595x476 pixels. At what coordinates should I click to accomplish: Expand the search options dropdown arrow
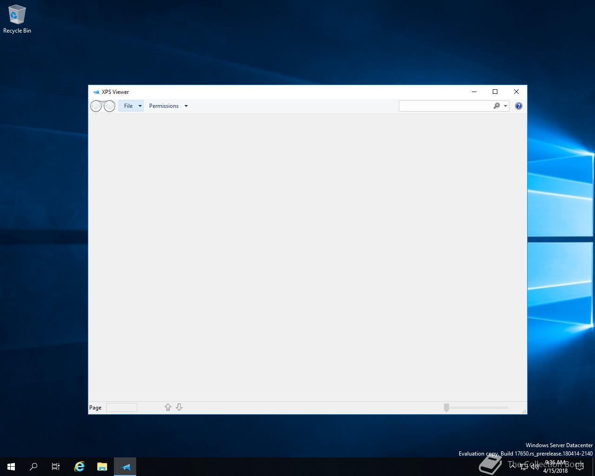pyautogui.click(x=505, y=106)
